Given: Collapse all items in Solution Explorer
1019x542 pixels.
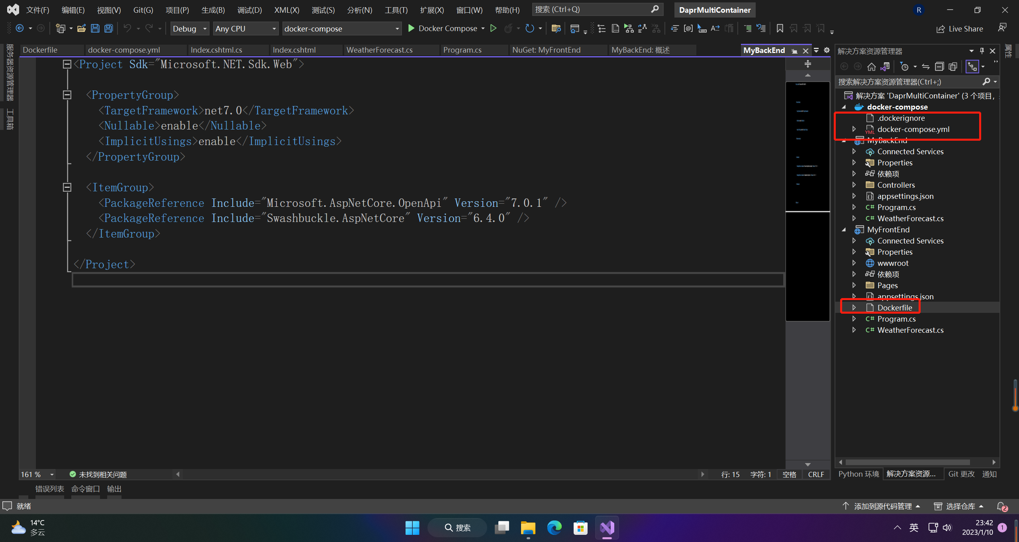Looking at the screenshot, I should tap(939, 67).
